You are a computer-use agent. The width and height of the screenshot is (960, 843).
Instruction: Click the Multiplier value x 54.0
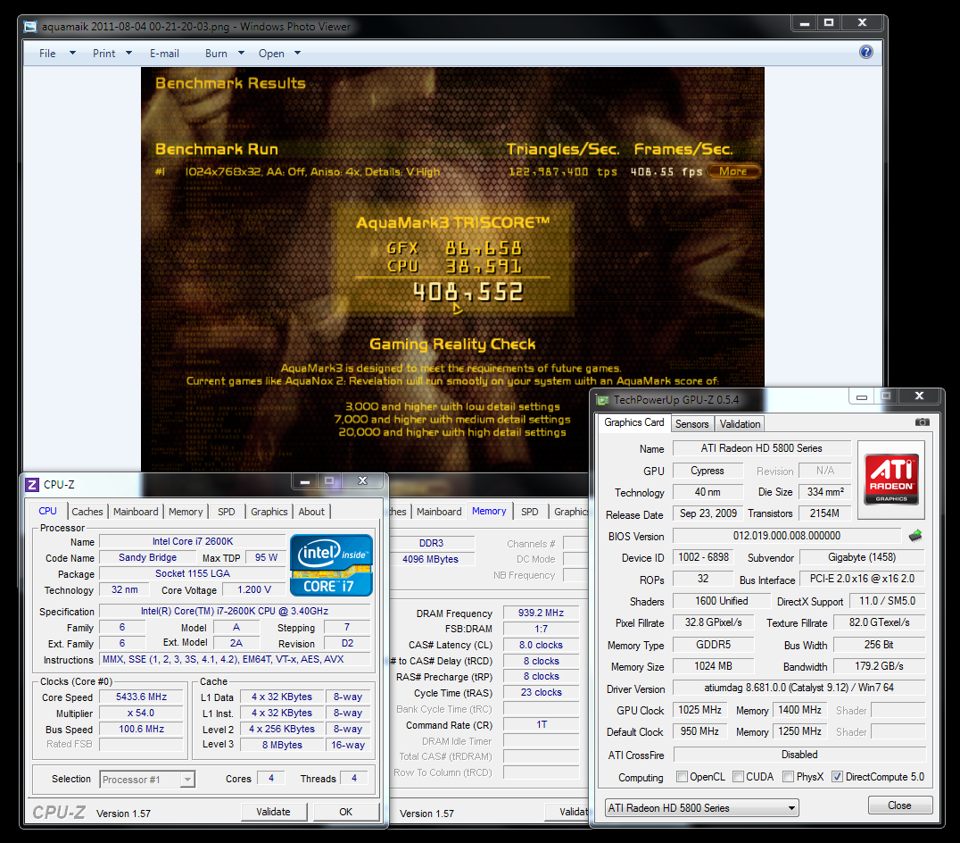pyautogui.click(x=142, y=714)
